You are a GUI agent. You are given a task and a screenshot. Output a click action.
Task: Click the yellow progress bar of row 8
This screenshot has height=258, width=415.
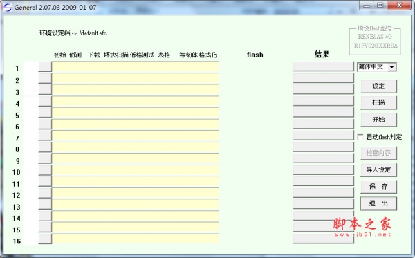(x=136, y=147)
